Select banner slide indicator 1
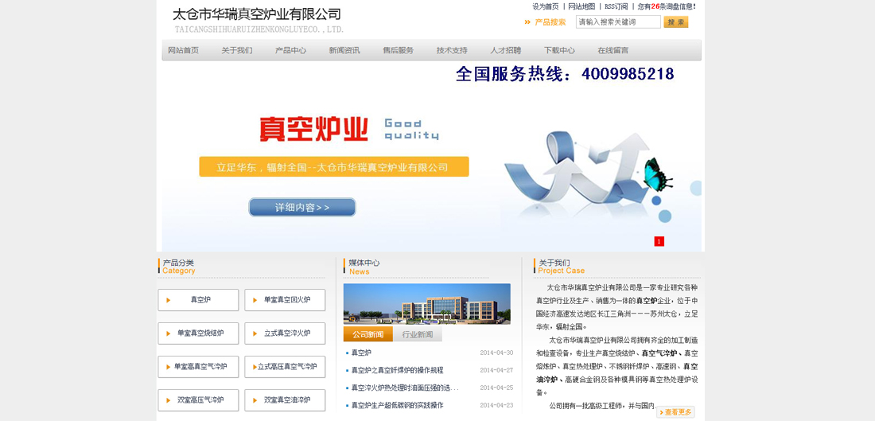Viewport: 875px width, 421px height. [659, 241]
